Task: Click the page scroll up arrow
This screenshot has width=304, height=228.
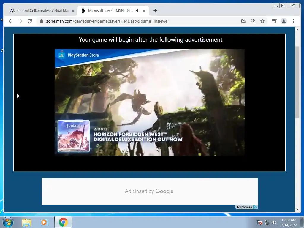Action: (x=297, y=29)
